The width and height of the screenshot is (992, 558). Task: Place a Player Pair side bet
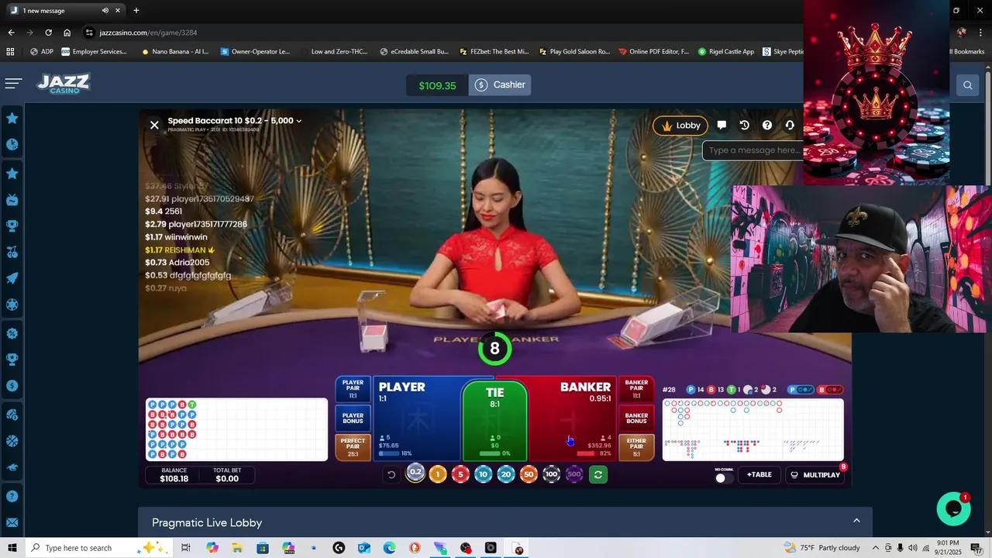(353, 389)
